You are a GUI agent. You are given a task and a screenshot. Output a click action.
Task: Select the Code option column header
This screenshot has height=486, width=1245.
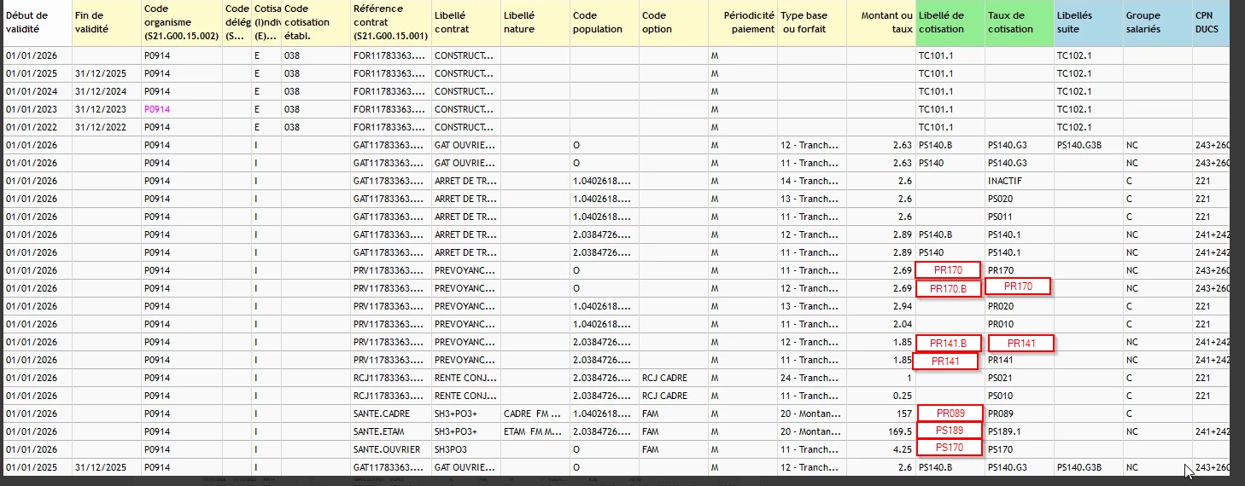point(673,23)
